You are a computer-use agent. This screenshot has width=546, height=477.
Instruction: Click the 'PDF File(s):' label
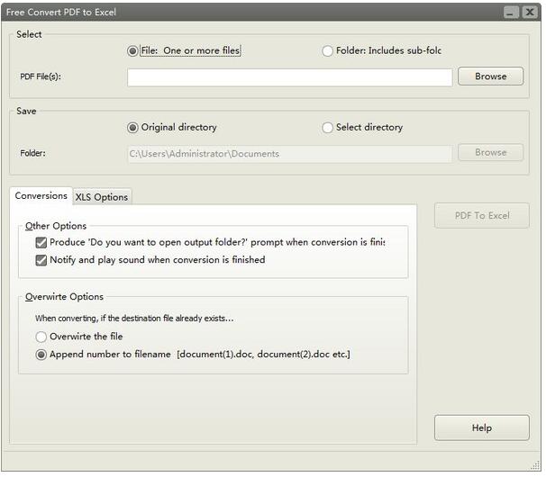pos(41,76)
